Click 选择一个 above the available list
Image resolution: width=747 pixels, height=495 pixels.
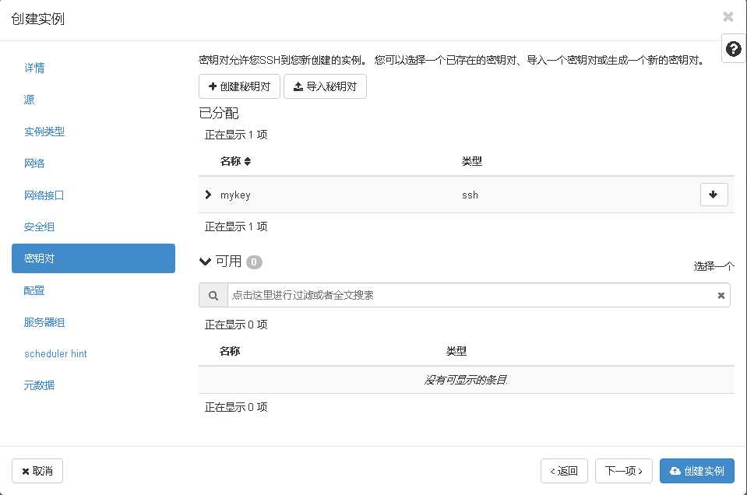pyautogui.click(x=713, y=265)
